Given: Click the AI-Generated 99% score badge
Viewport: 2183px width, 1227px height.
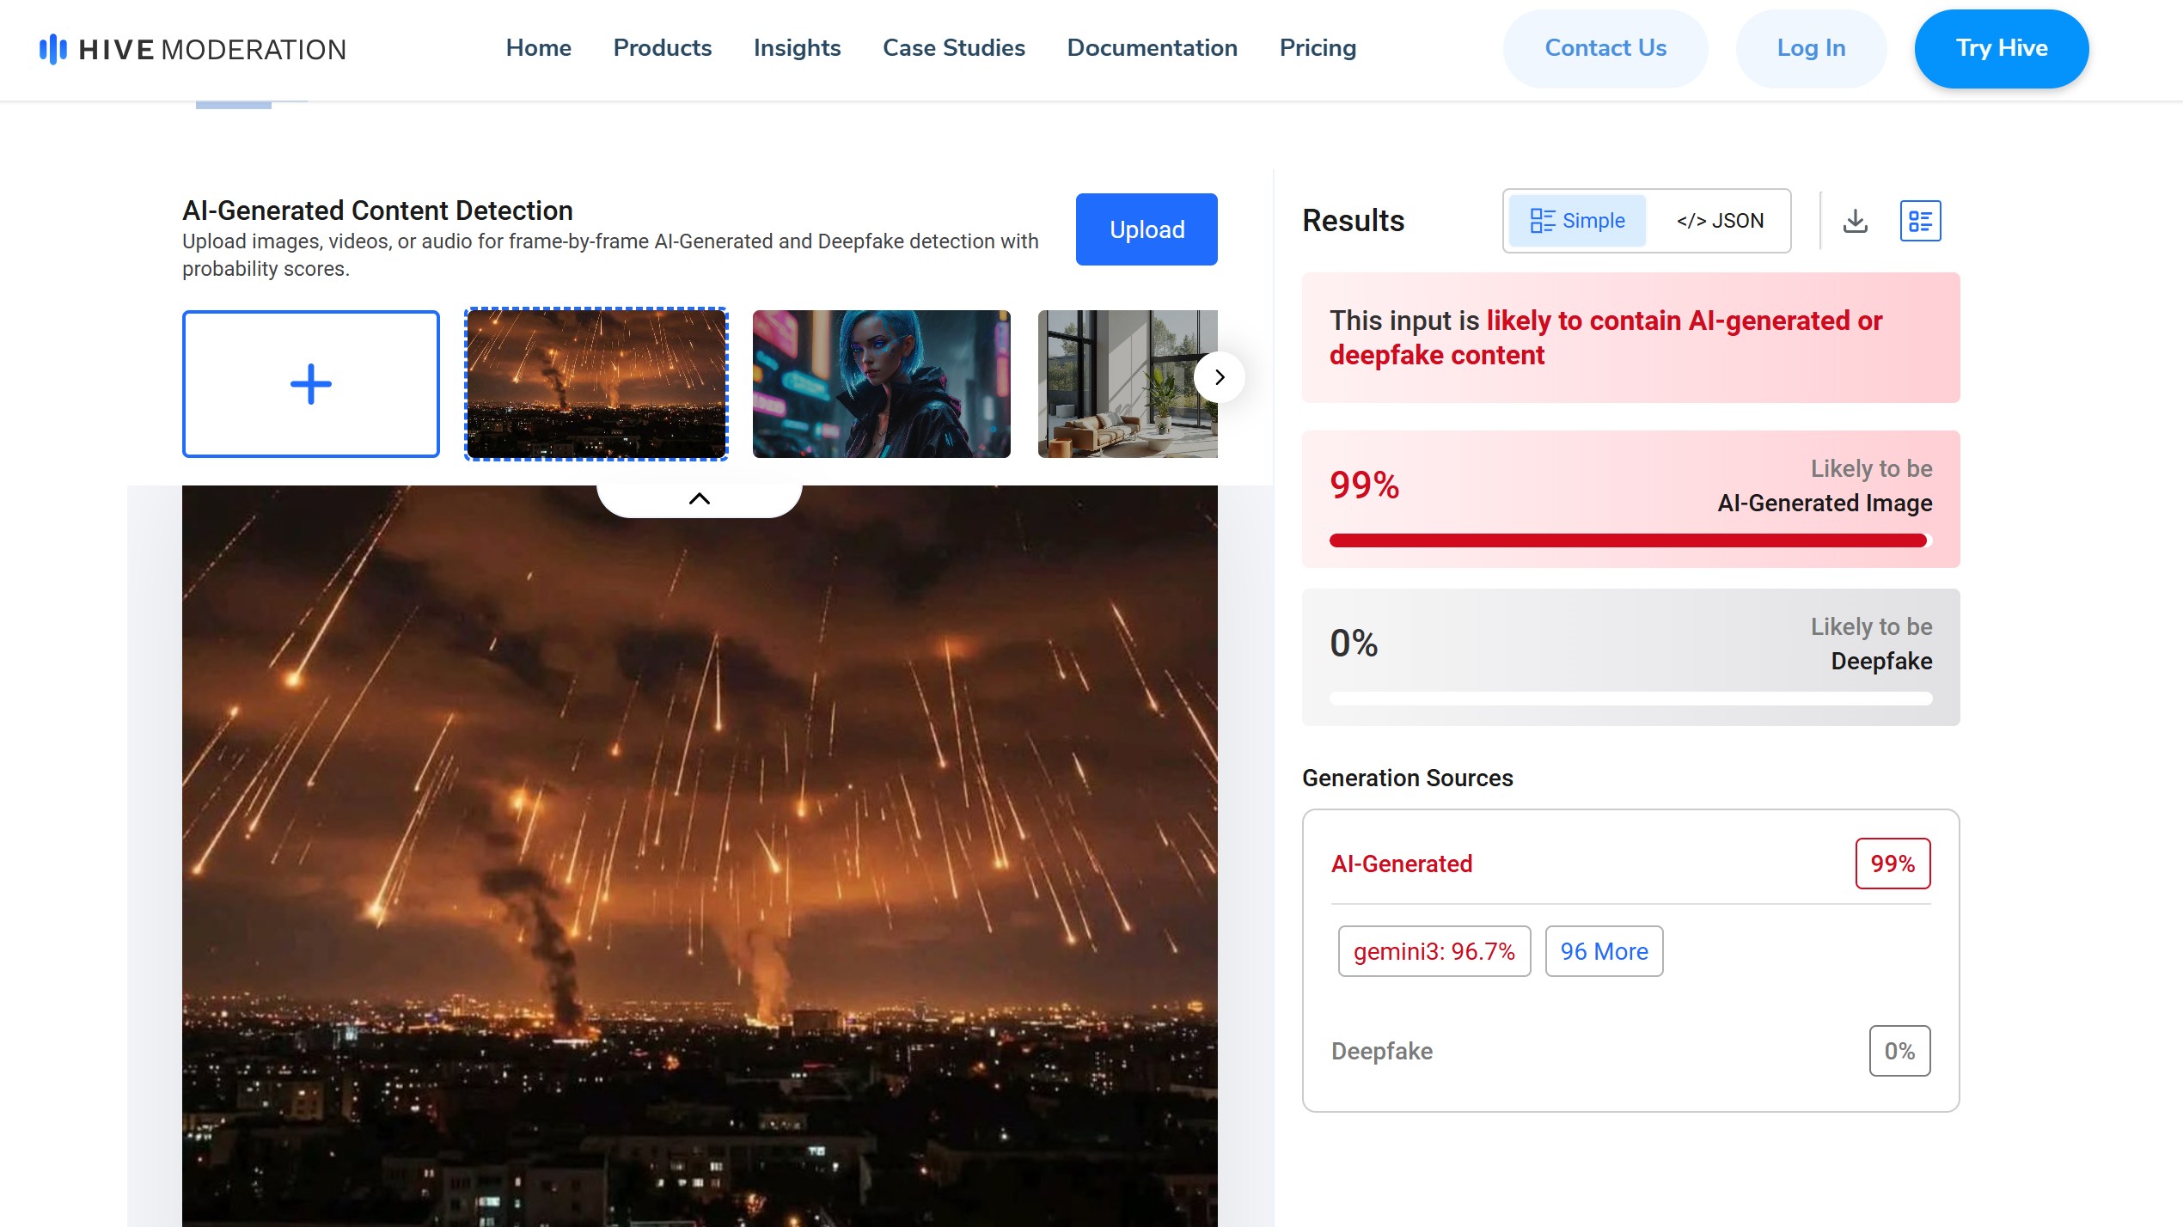Looking at the screenshot, I should tap(1893, 864).
